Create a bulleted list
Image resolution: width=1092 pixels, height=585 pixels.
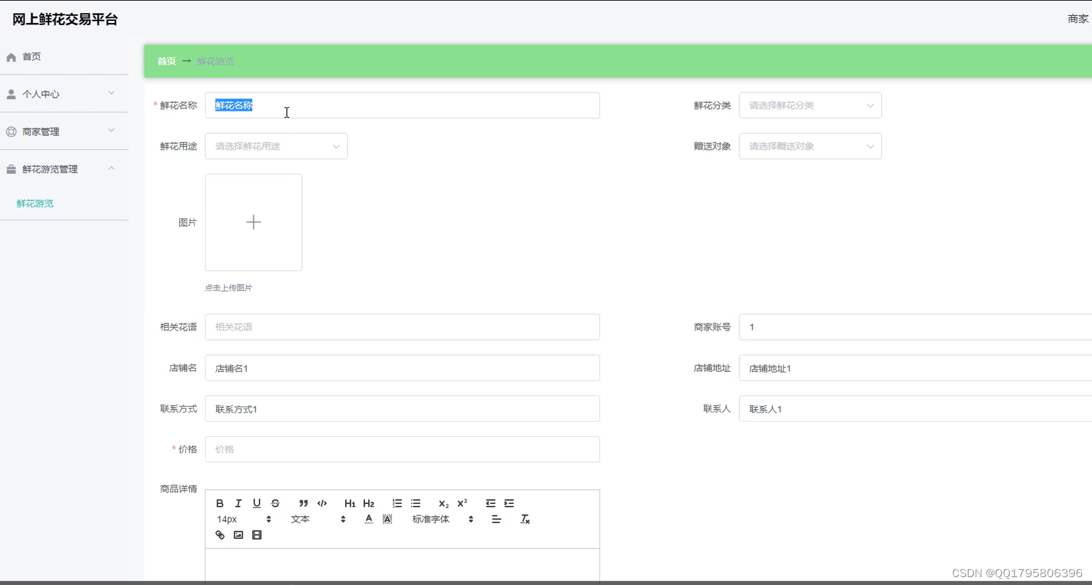[416, 503]
